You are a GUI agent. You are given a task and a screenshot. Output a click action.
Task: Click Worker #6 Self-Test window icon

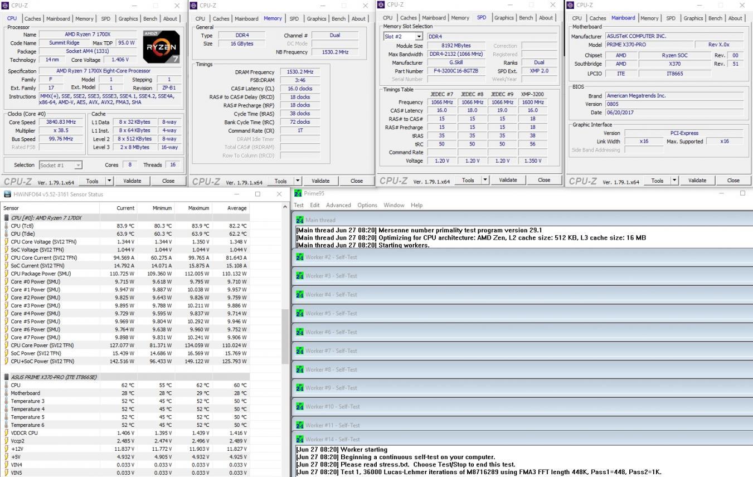coord(300,332)
